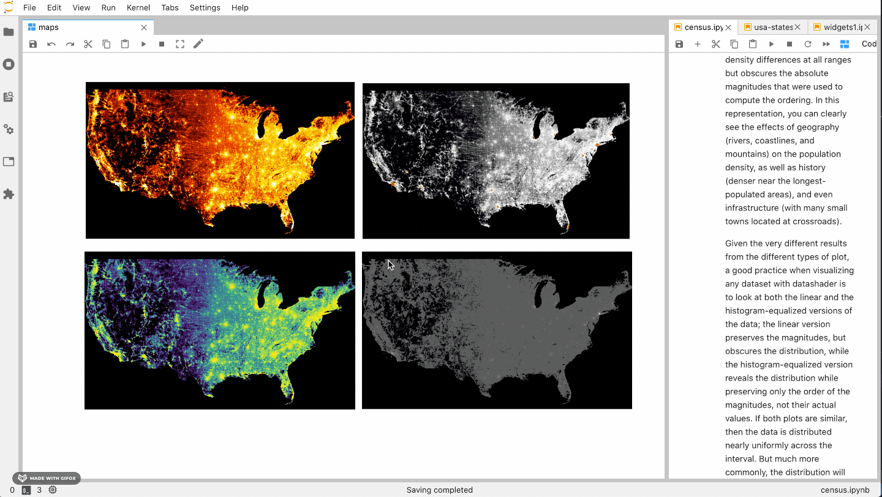Viewport: 882px width, 497px height.
Task: Toggle fullscreen for the maps dashboard
Action: [180, 44]
